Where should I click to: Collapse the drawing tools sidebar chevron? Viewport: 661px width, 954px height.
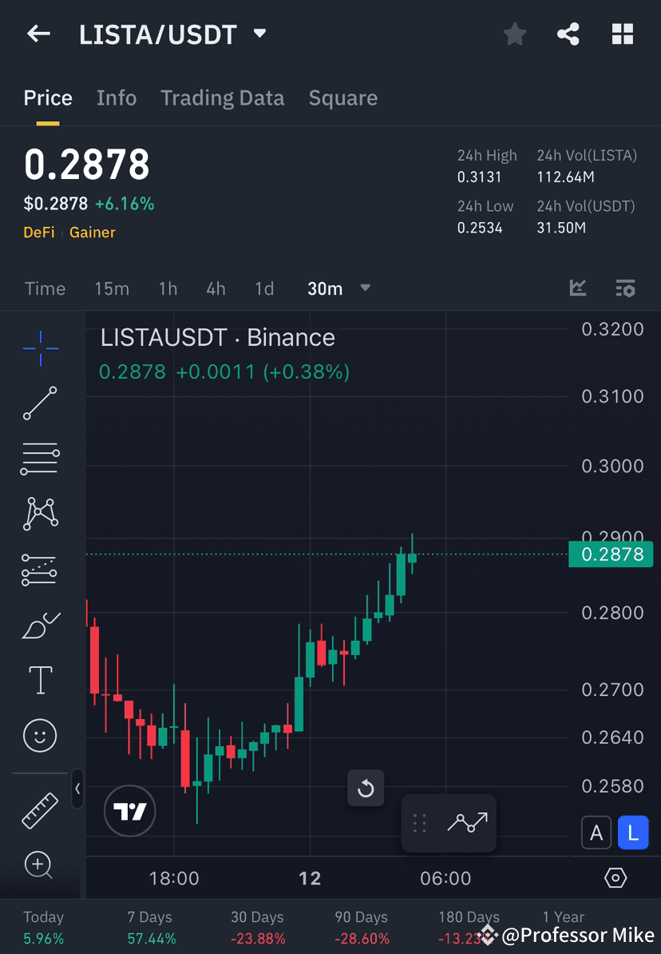(78, 789)
